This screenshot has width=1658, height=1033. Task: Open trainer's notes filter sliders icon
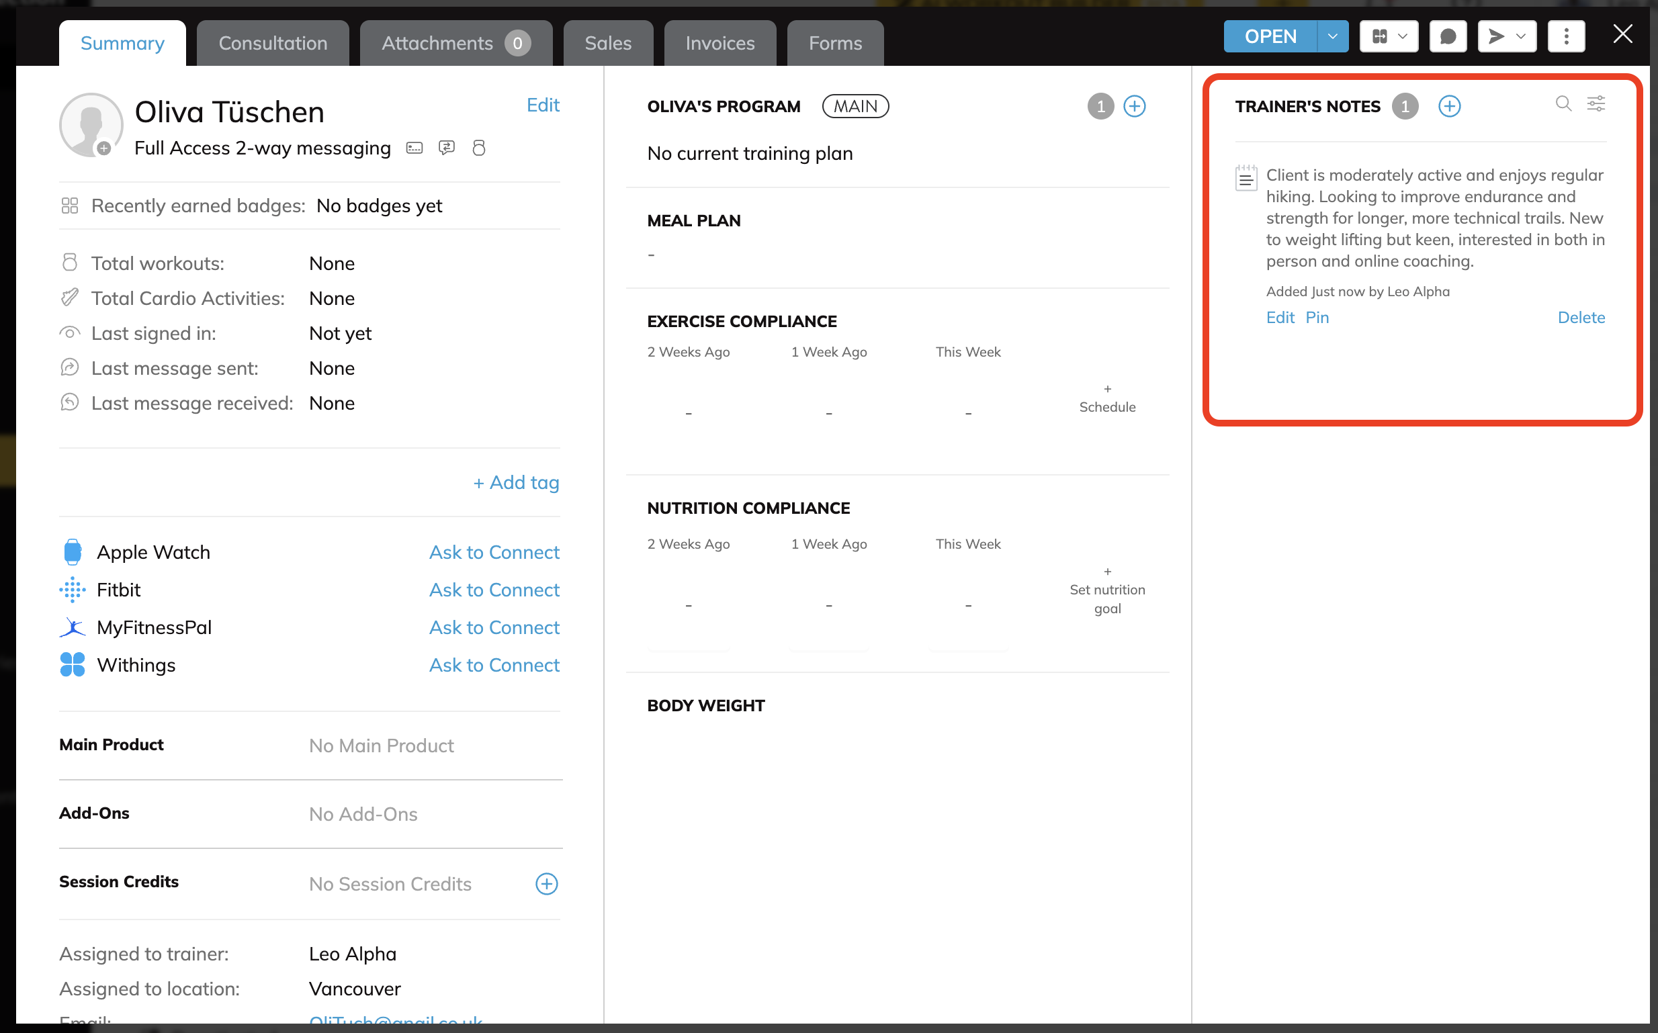(x=1596, y=104)
